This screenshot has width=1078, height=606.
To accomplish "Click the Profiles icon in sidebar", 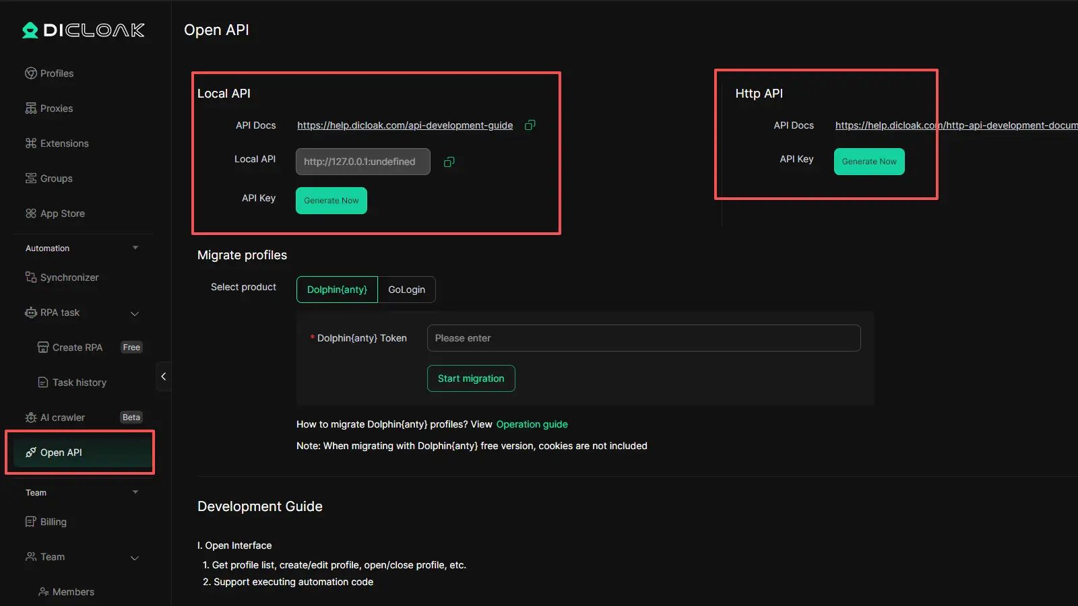I will click(x=31, y=73).
